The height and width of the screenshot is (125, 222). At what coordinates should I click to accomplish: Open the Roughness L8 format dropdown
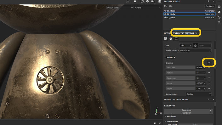tap(201, 78)
